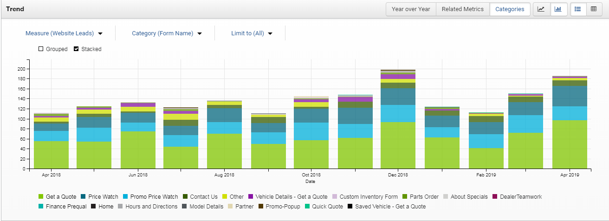
Task: Toggle Saved Vehicle - Get a Quote legend
Action: 387,206
